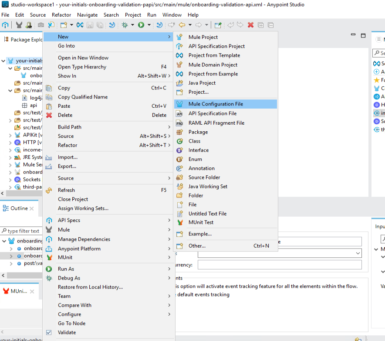This screenshot has height=341, width=385.
Task: Select Mule Configuration File from New submenu
Action: click(216, 104)
